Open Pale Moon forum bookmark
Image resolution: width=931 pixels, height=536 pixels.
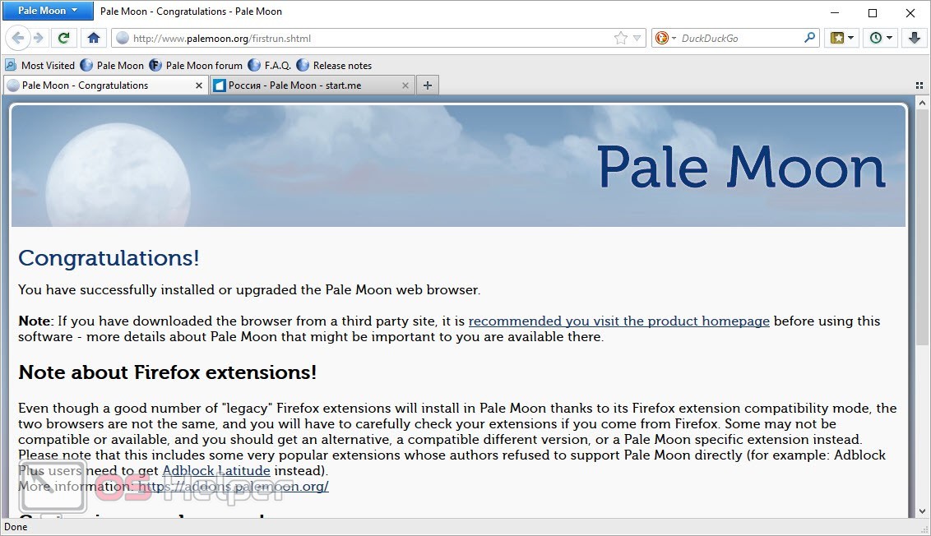196,65
